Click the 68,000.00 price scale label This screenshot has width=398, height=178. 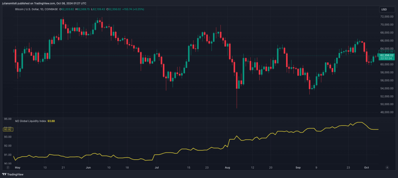(387, 33)
